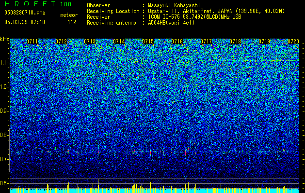The height and width of the screenshot is (193, 305).
Task: Click the 0711 time marker
Action: point(32,41)
